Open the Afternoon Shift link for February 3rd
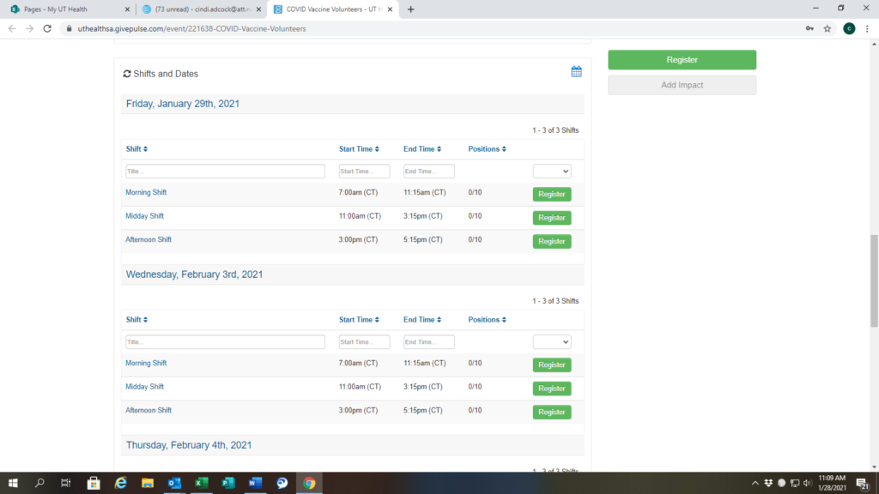Screen dimensions: 879x494 [x=149, y=411]
